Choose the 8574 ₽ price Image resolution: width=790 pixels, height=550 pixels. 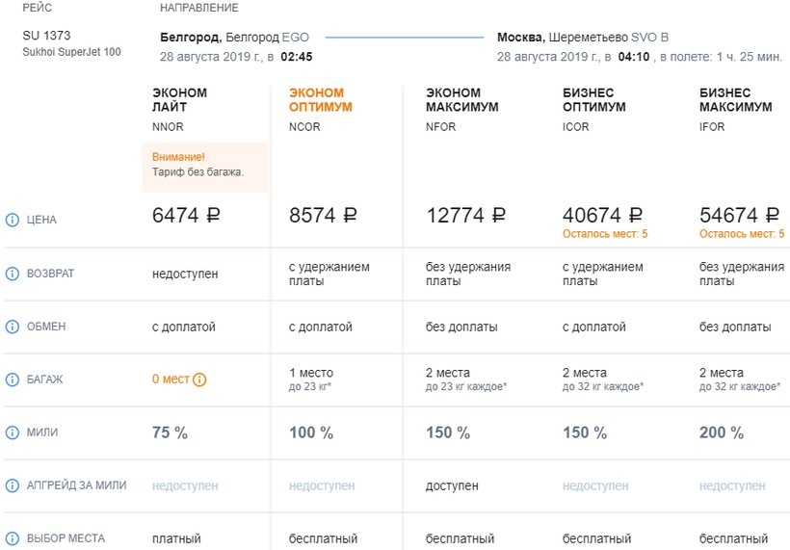pyautogui.click(x=324, y=216)
